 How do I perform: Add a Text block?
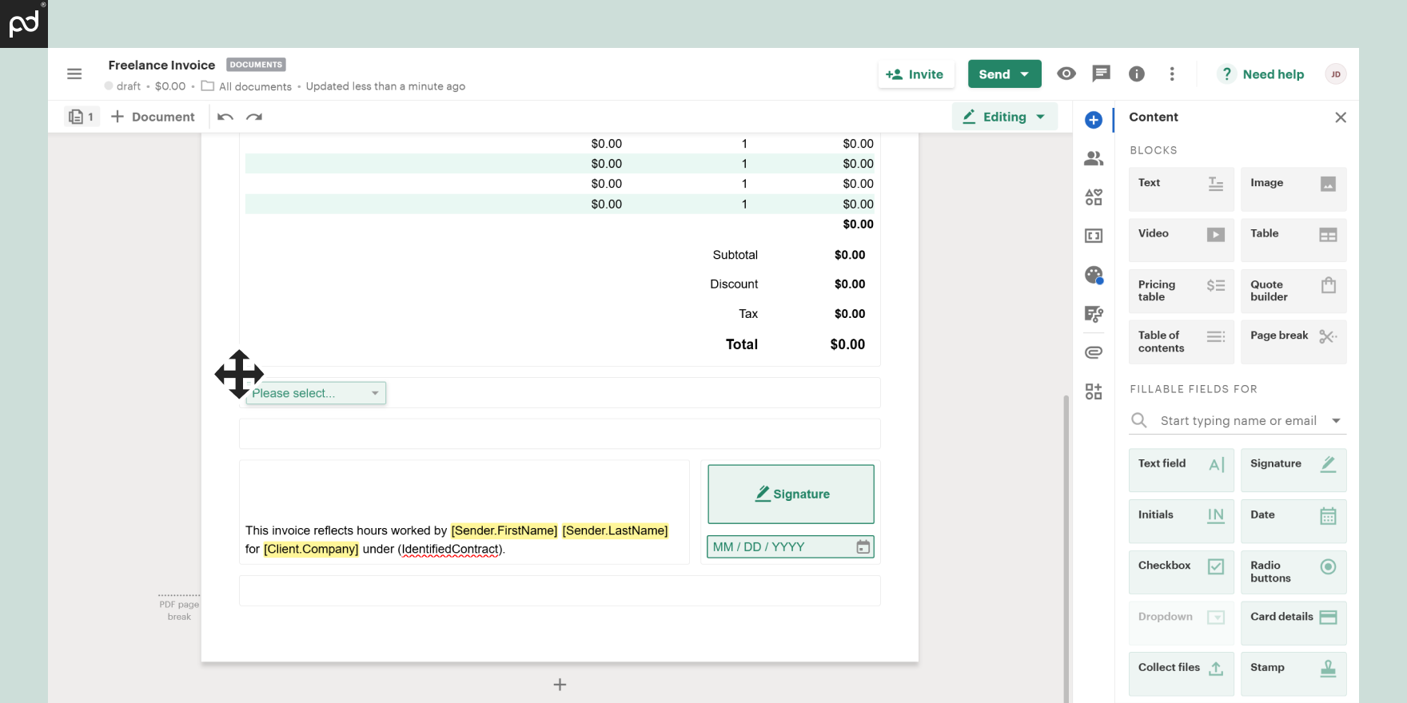coord(1182,189)
